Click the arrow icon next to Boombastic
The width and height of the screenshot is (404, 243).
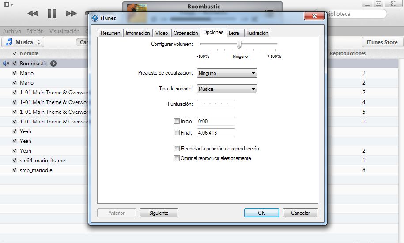[53, 64]
